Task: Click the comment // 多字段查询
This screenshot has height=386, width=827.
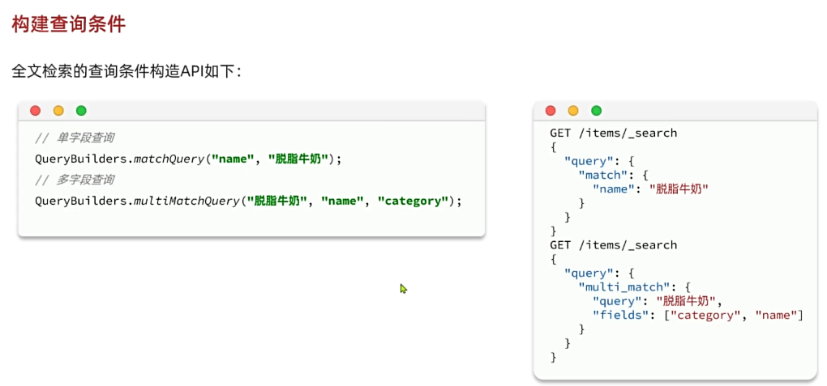Action: (75, 180)
